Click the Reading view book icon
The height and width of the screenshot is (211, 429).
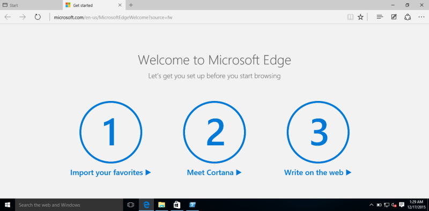click(350, 17)
